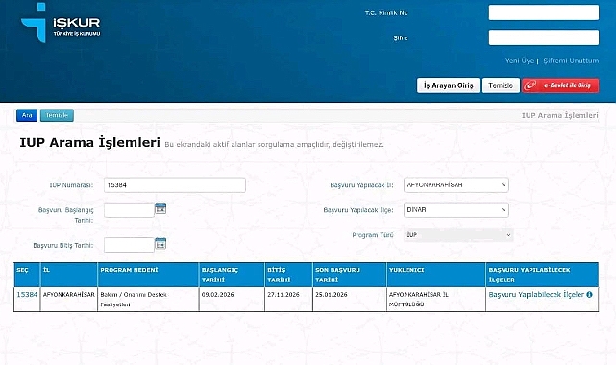The height and width of the screenshot is (365, 616).
Task: Click İş Arayan Giriş button
Action: (448, 85)
